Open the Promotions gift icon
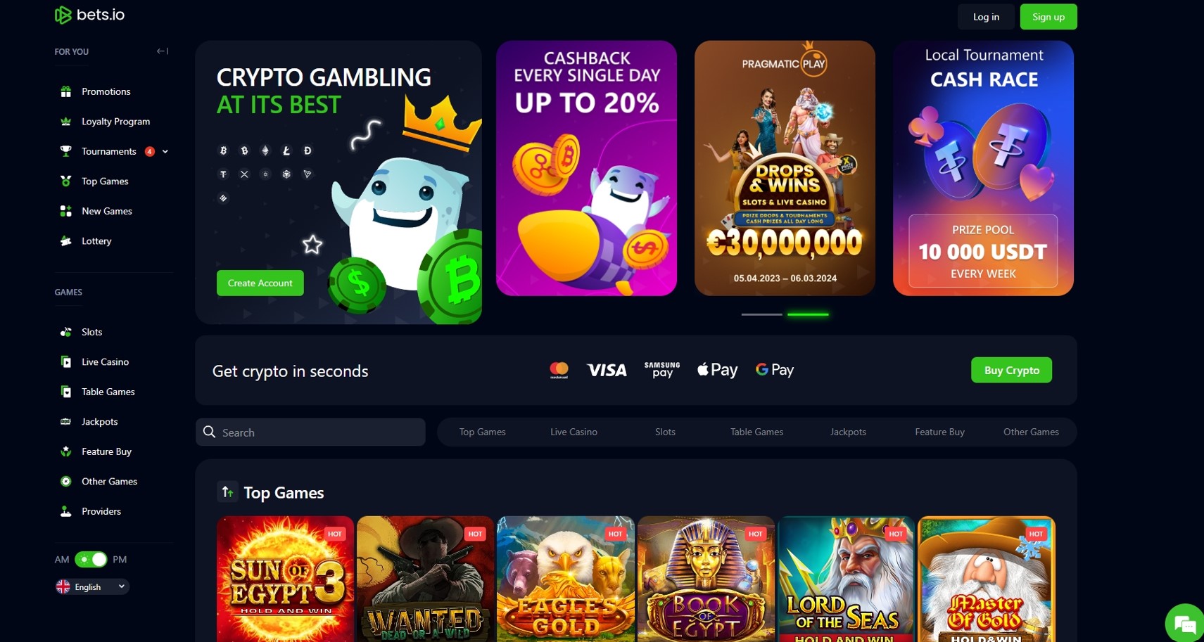This screenshot has width=1204, height=642. 65,91
